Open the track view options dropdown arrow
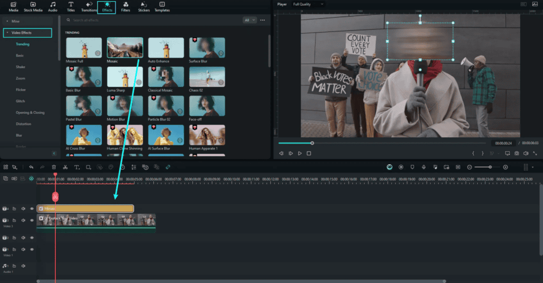The image size is (543, 283). [532, 167]
